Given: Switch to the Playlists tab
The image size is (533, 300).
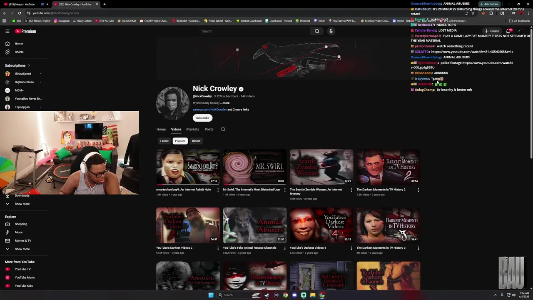Looking at the screenshot, I should 192,129.
